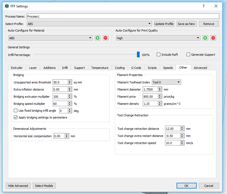Click the red remove material button
227x194 pixels.
pyautogui.click(x=106, y=38)
